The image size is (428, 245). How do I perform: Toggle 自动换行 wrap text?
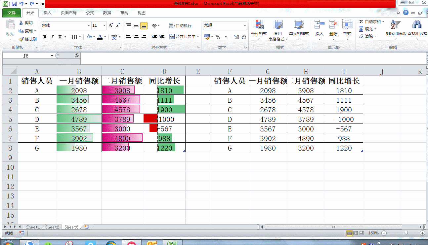(180, 26)
